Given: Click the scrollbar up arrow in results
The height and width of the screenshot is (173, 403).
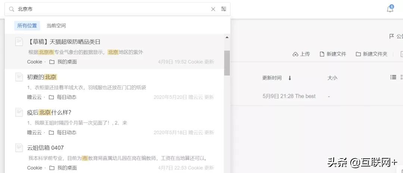Looking at the screenshot, I should pyautogui.click(x=227, y=38).
